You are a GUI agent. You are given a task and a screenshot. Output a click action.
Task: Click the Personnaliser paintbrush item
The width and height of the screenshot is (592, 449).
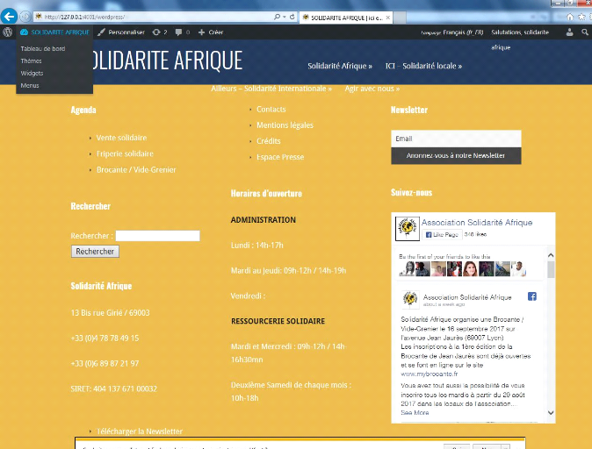(120, 32)
